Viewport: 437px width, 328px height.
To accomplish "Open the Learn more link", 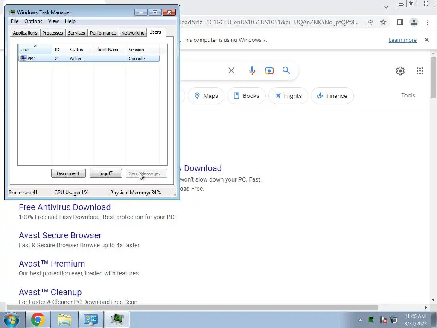I will click(402, 40).
